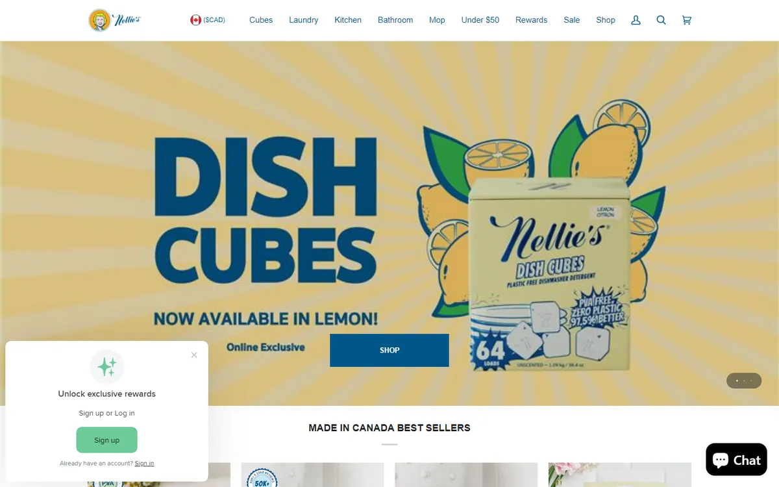Click the Sign in link in popup
The image size is (779, 487).
click(144, 464)
